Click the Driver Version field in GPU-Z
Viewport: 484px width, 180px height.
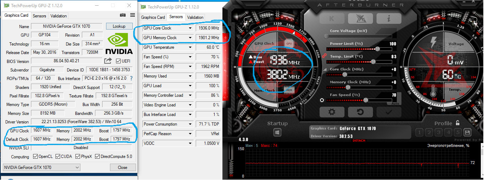(x=82, y=122)
